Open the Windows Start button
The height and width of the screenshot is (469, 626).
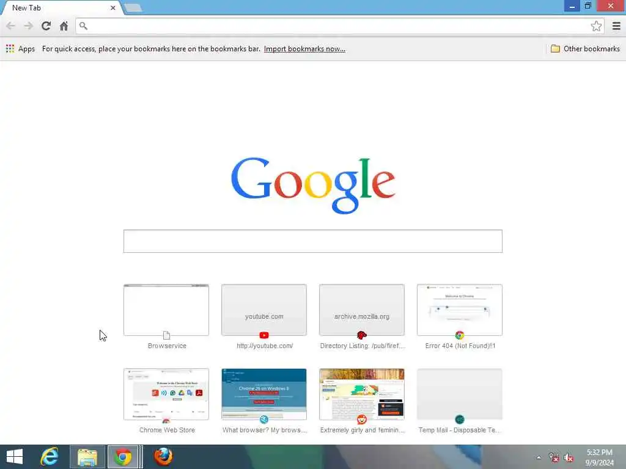pyautogui.click(x=15, y=457)
